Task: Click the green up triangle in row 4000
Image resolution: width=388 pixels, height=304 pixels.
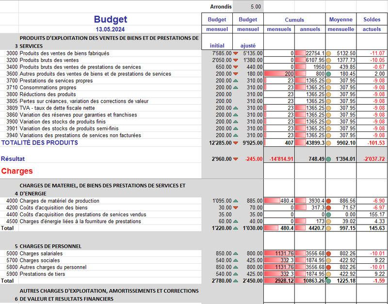Action: pyautogui.click(x=236, y=201)
